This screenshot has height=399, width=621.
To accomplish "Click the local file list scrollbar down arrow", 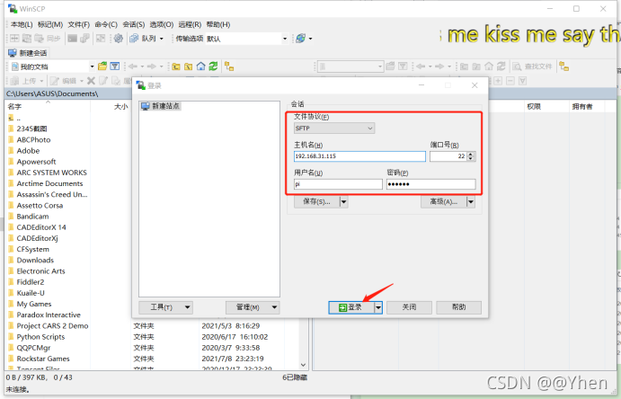I will 304,365.
